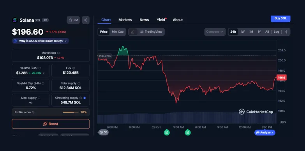Click the $120.48B FDV value

point(71,73)
